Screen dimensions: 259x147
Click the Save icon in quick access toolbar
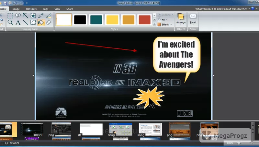coord(5,3)
